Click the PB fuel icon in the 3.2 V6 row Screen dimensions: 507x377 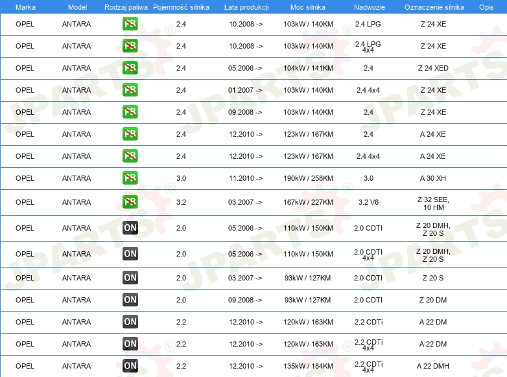point(130,202)
